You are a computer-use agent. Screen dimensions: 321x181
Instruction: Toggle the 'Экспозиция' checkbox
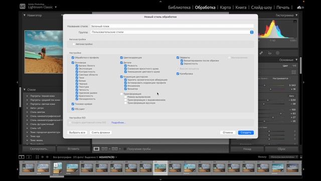point(77,69)
